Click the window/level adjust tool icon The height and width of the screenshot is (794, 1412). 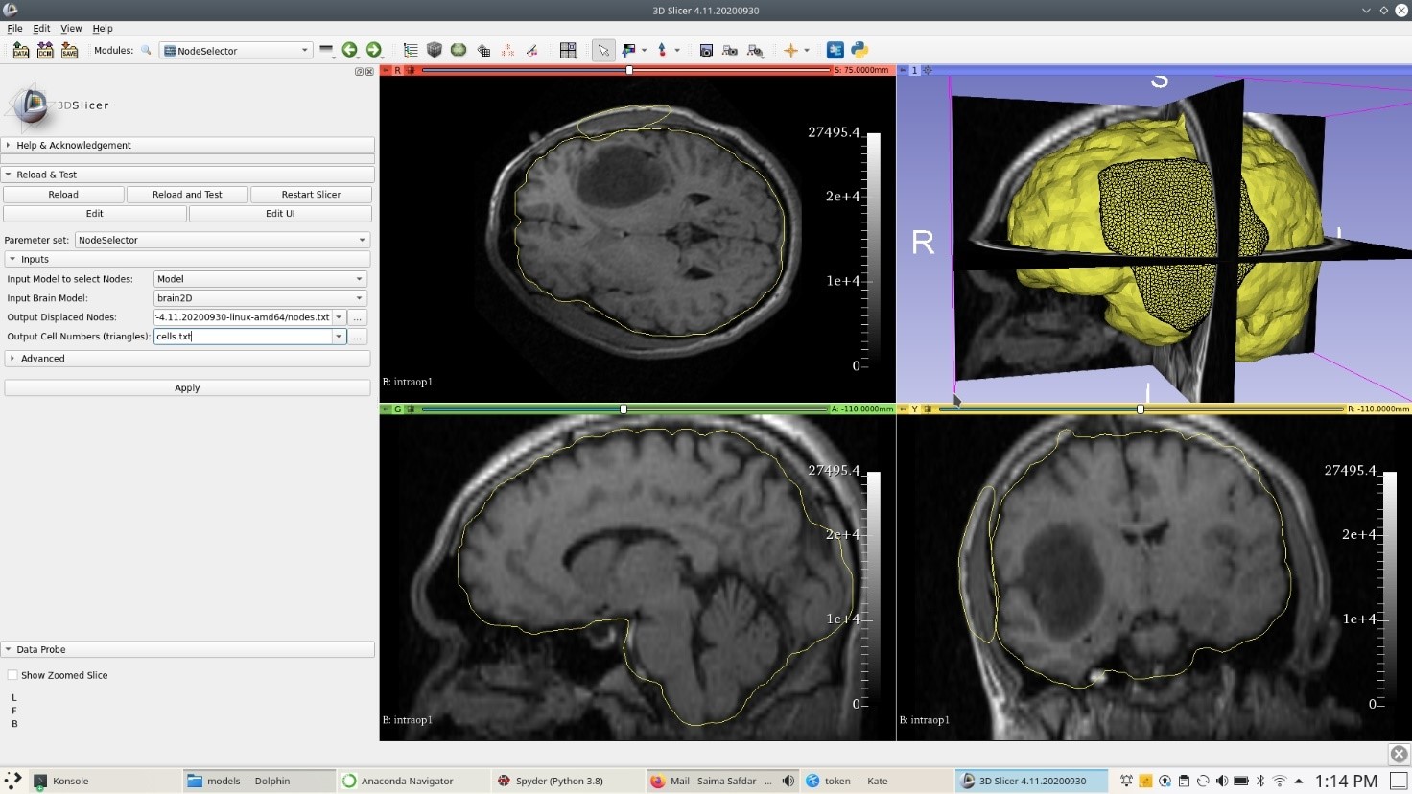(628, 50)
